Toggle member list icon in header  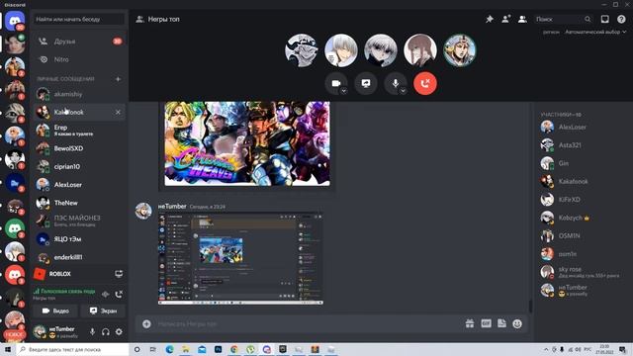pyautogui.click(x=522, y=19)
